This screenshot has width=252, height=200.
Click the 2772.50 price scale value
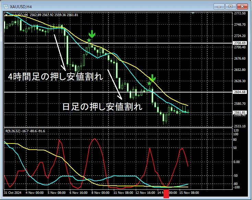click(240, 13)
